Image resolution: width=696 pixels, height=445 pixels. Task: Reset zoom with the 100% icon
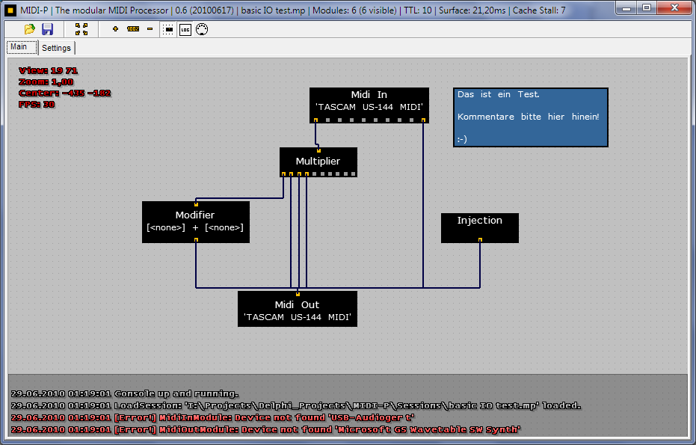point(133,29)
